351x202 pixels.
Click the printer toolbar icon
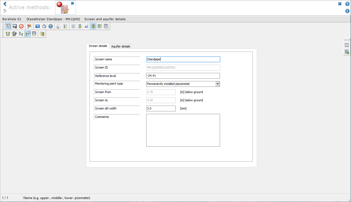click(x=44, y=26)
